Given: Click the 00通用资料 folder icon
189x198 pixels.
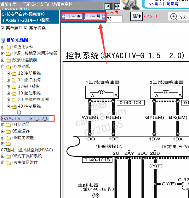Looking at the screenshot, I should click(8, 47).
